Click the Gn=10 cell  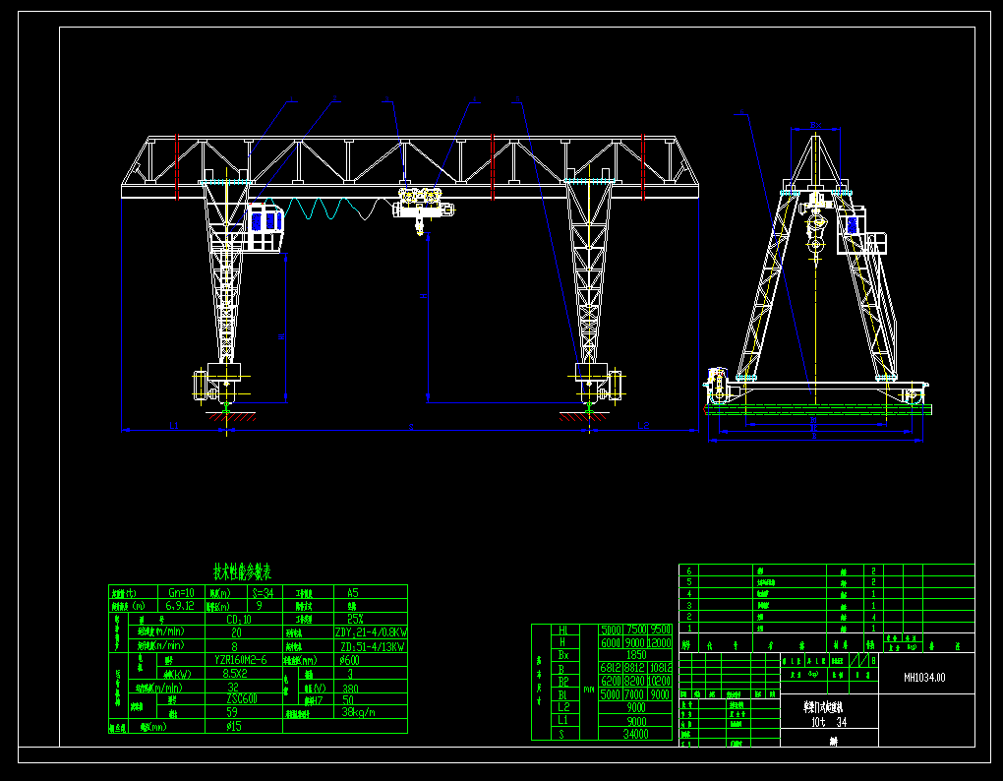(181, 593)
